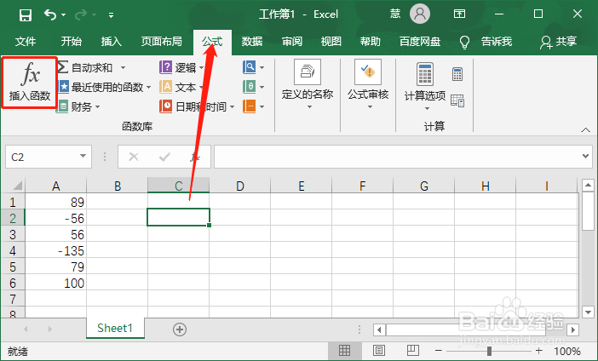Open the Name Box dropdown arrow
The width and height of the screenshot is (598, 361).
83,156
